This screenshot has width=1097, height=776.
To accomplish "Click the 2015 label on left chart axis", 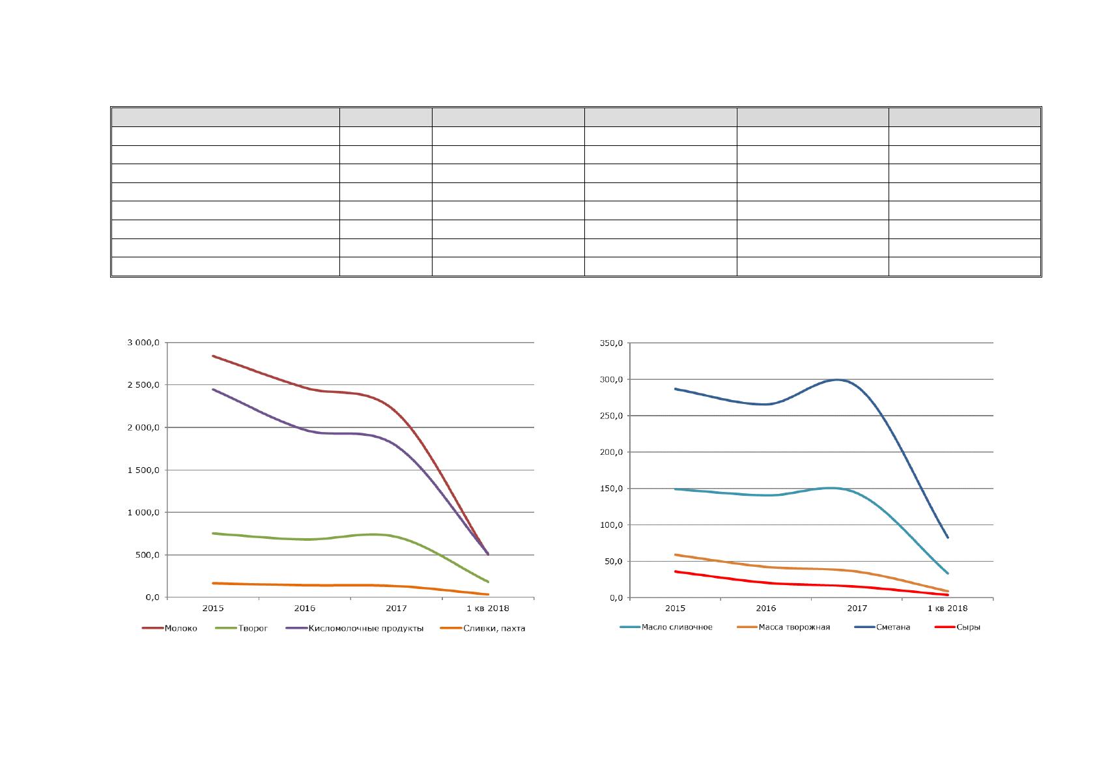I will 213,609.
